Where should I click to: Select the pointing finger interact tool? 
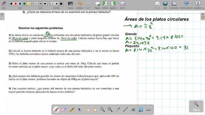(x=87, y=110)
